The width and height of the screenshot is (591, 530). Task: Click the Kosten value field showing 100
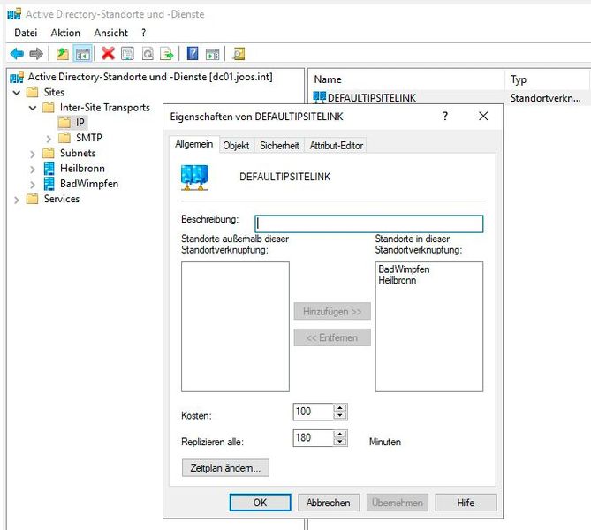point(314,412)
